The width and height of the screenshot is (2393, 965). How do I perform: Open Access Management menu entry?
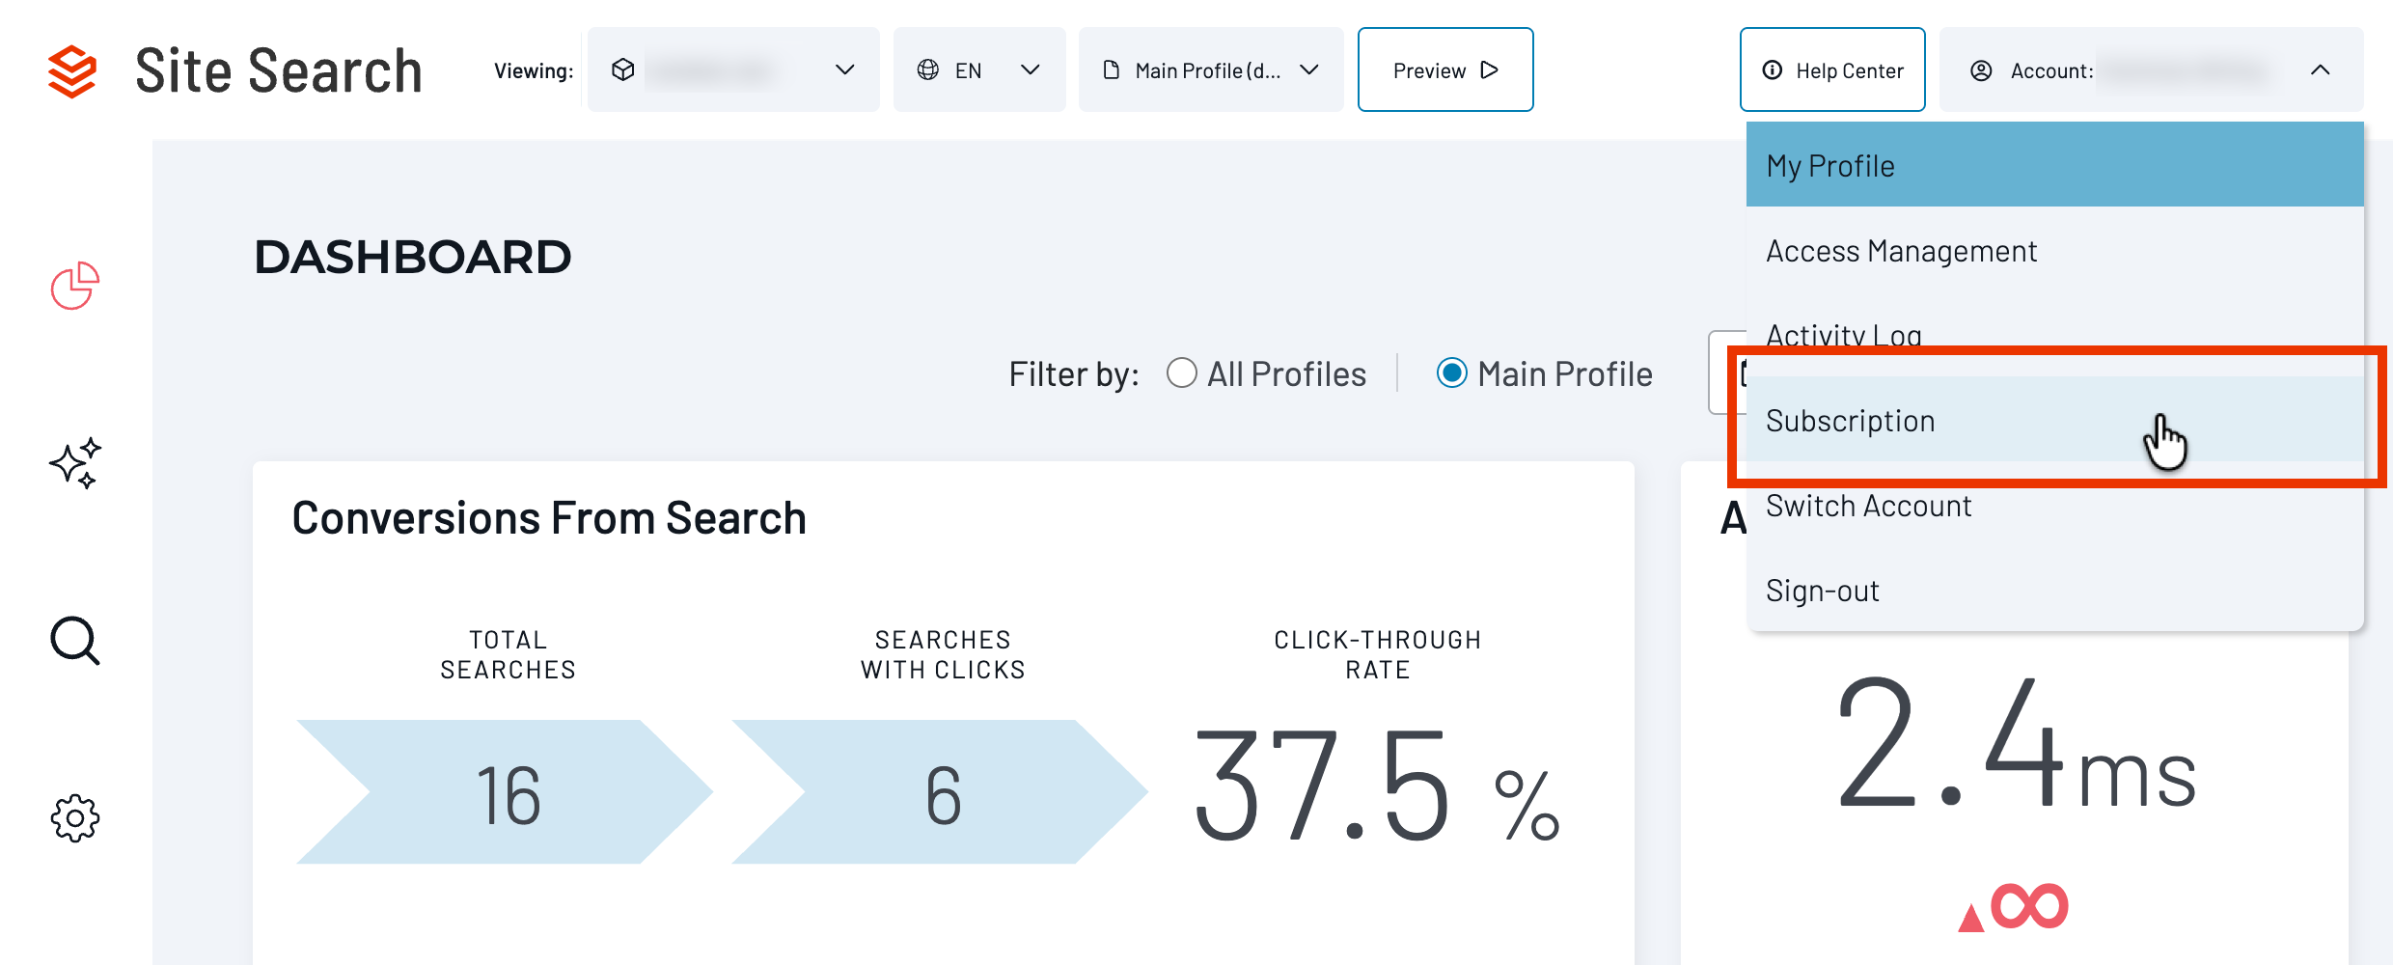tap(2055, 251)
